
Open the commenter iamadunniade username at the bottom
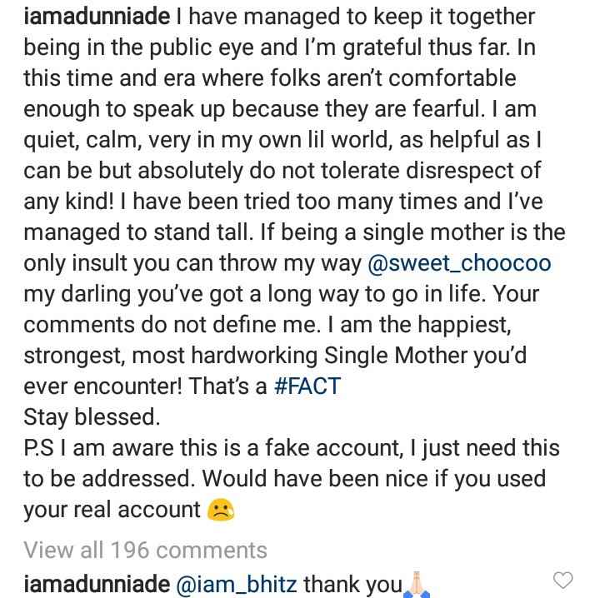click(x=97, y=584)
